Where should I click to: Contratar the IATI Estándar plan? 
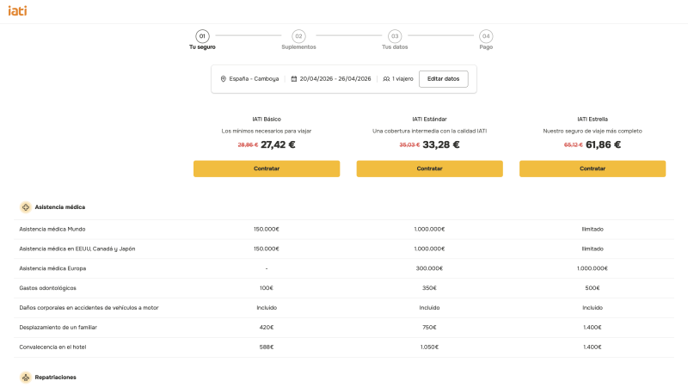(429, 169)
